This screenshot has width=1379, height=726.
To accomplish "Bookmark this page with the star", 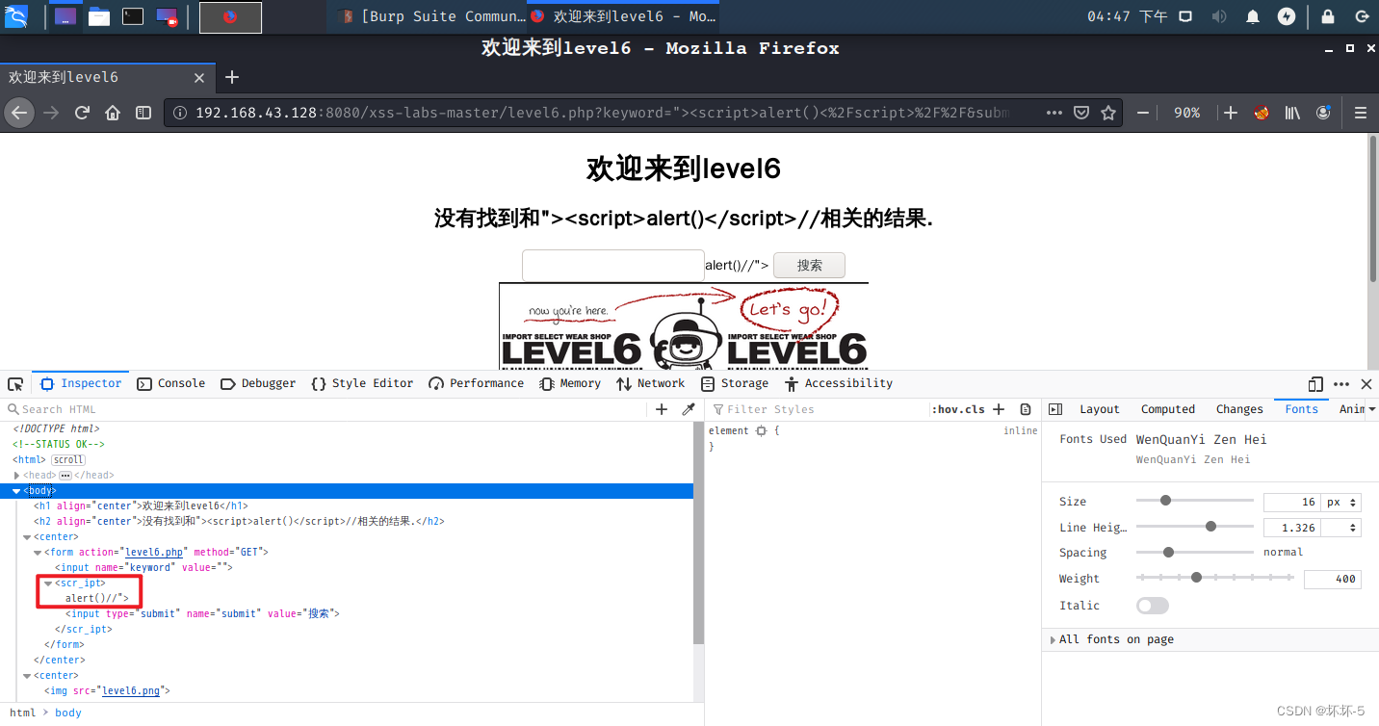I will [x=1108, y=113].
